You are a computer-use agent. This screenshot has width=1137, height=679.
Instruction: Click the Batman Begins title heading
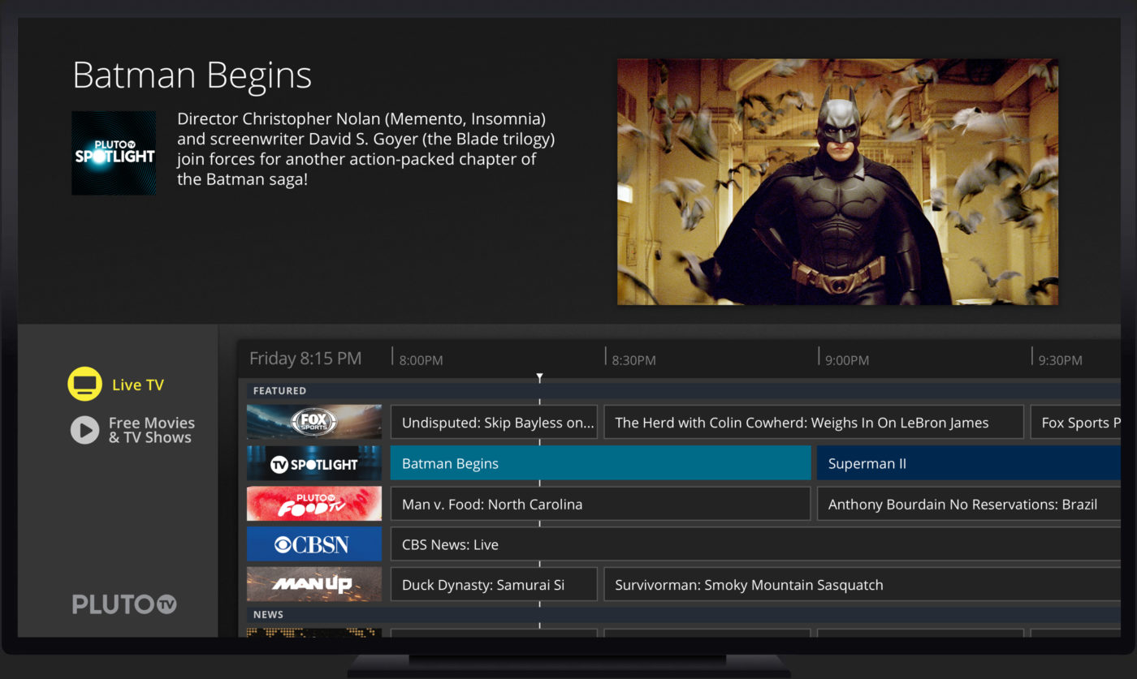click(x=192, y=75)
